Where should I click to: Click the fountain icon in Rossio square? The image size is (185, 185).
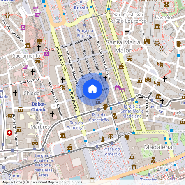click(57, 18)
